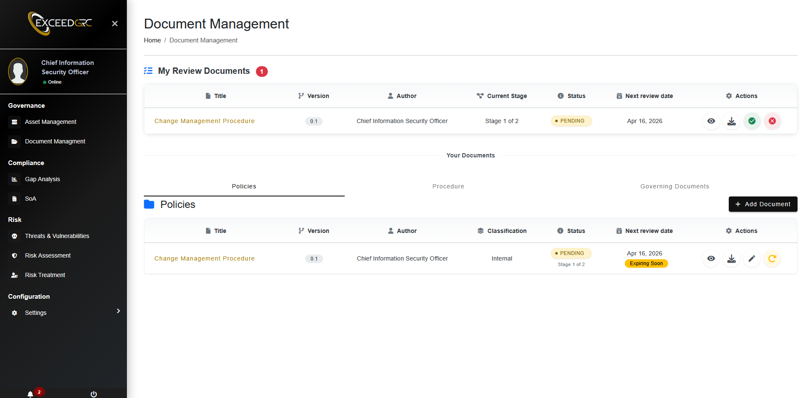Click the user profile avatar
The height and width of the screenshot is (398, 812).
point(18,71)
